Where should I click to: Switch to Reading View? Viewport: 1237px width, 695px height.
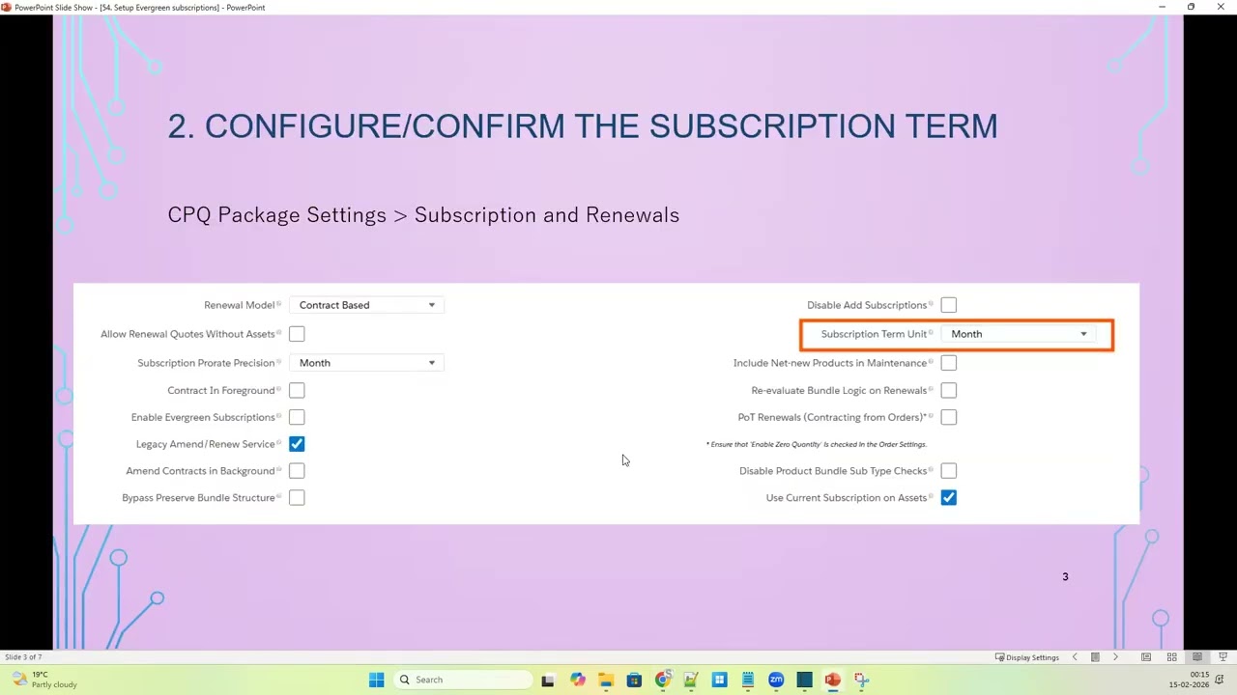click(x=1197, y=657)
